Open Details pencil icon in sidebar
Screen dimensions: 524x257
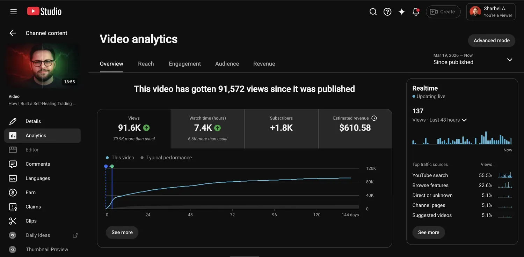pos(13,121)
